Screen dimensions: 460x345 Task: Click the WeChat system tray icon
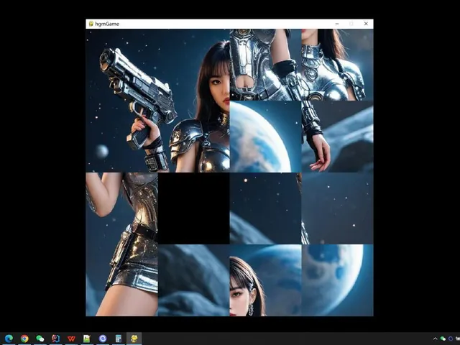coord(443,339)
